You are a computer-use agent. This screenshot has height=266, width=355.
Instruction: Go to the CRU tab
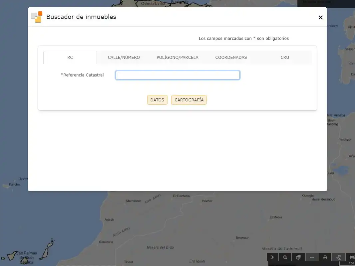pos(285,58)
